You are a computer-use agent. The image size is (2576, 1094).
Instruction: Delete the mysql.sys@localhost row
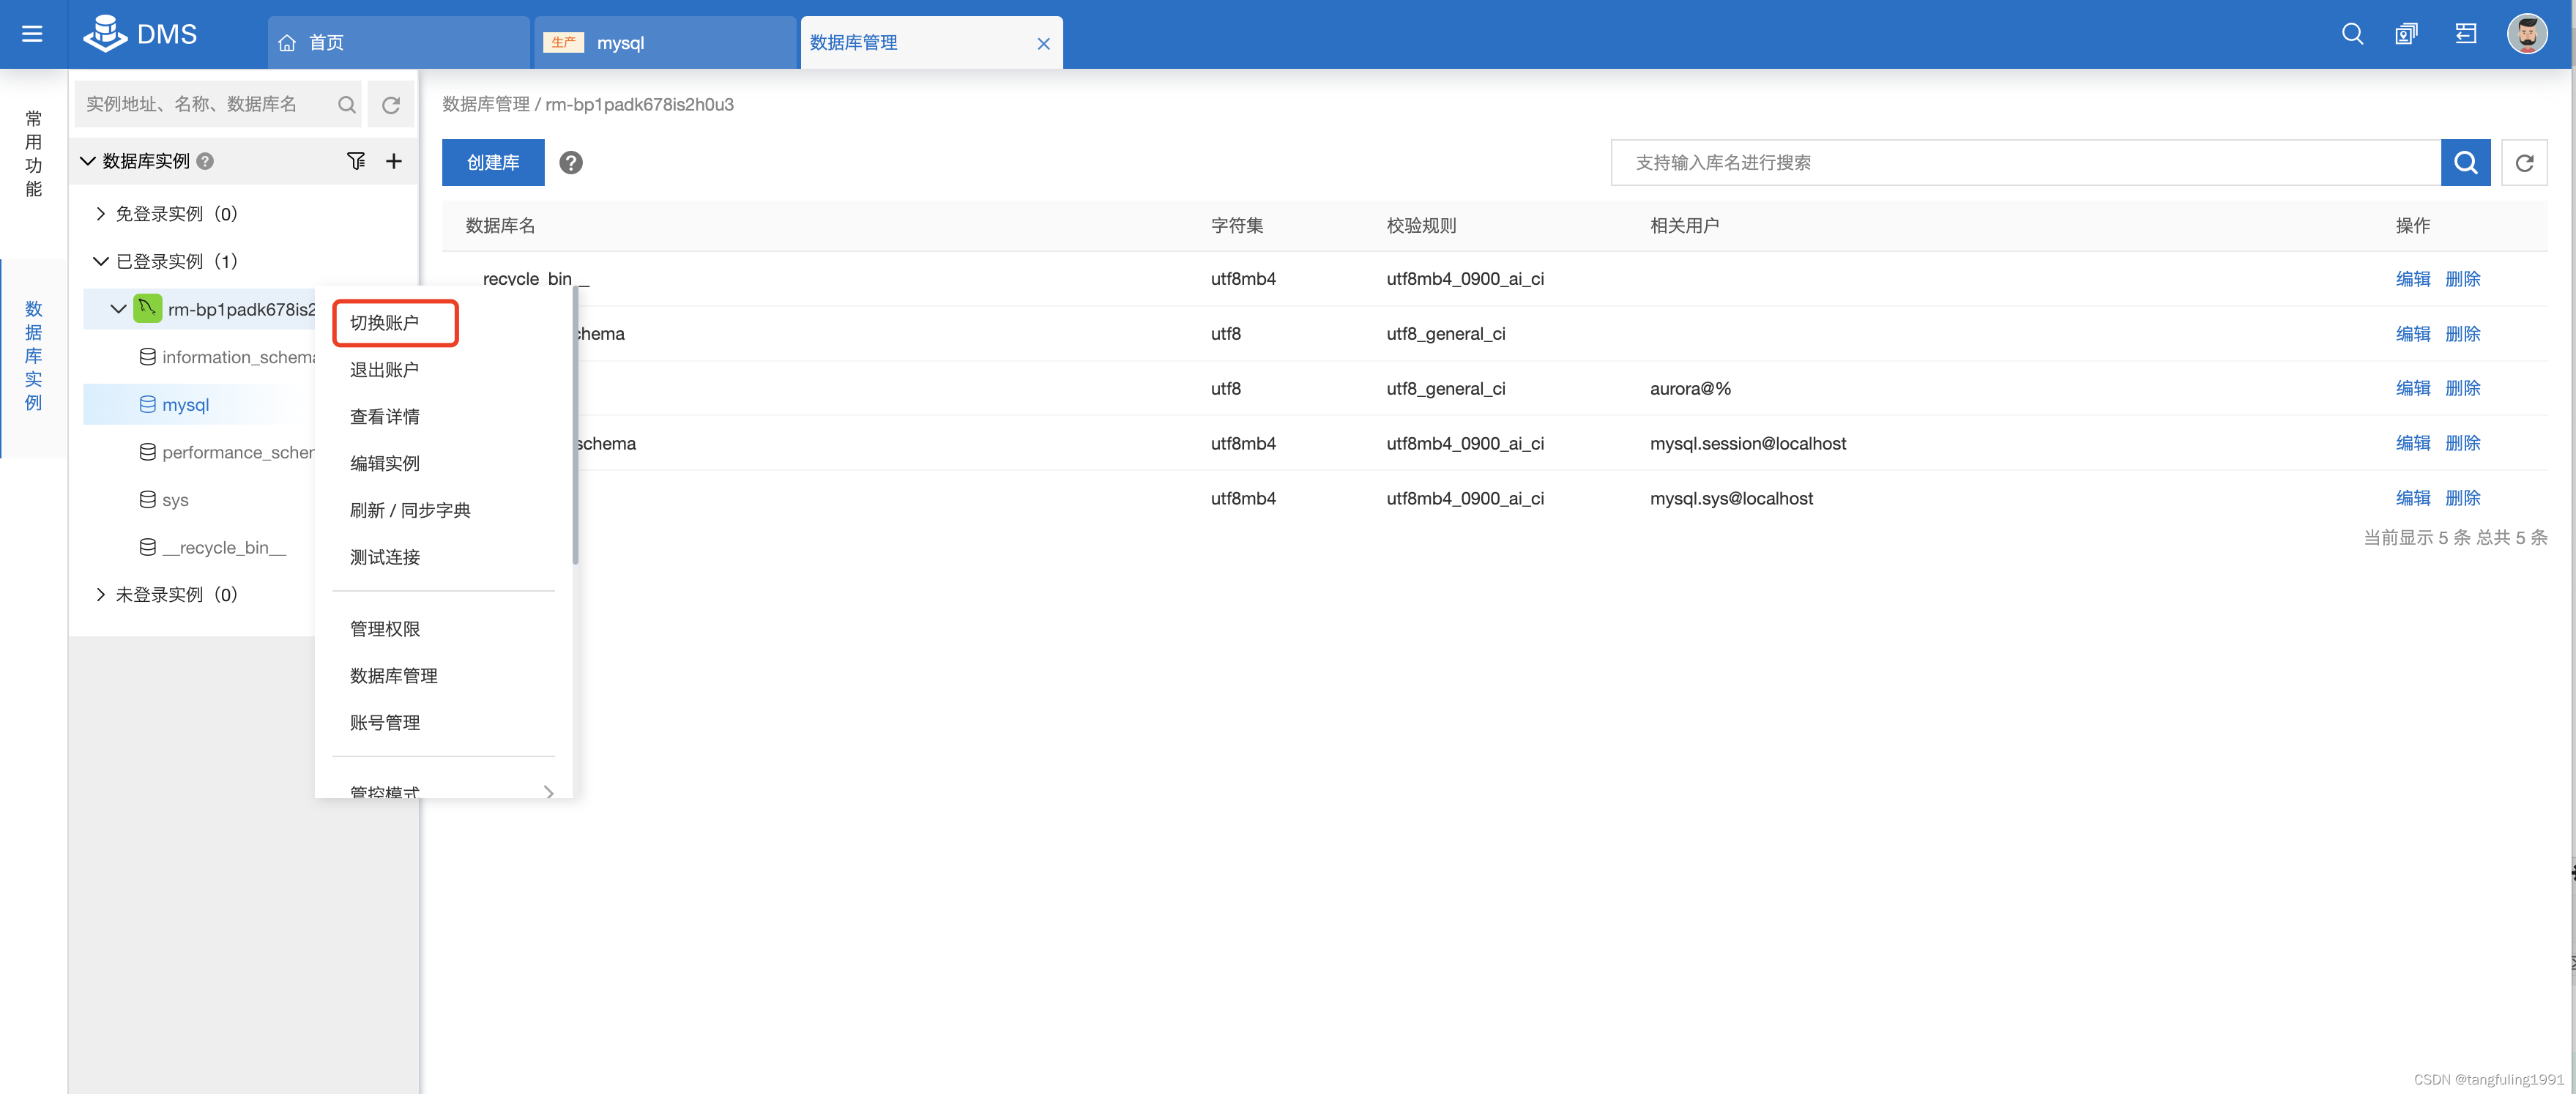tap(2462, 499)
